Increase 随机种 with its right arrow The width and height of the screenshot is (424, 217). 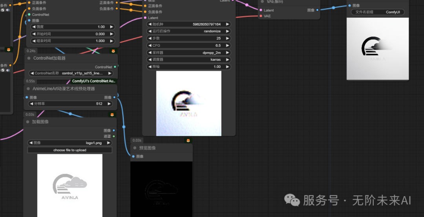pyautogui.click(x=227, y=24)
